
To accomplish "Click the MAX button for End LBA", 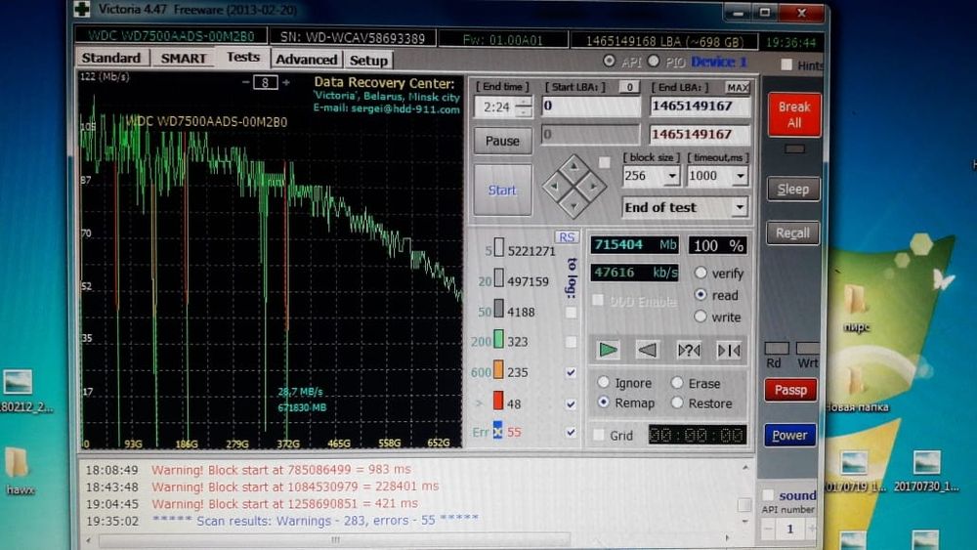I will pos(738,88).
